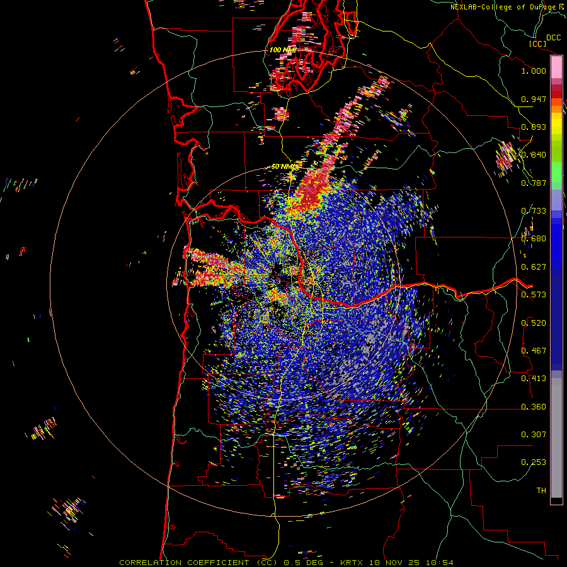Click the [CC] units label
Screen dimensions: 567x567
coord(538,43)
